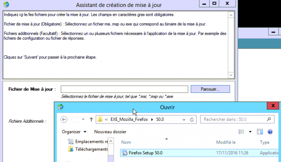
Task: Sort by the Nom column header
Action: 126,142
